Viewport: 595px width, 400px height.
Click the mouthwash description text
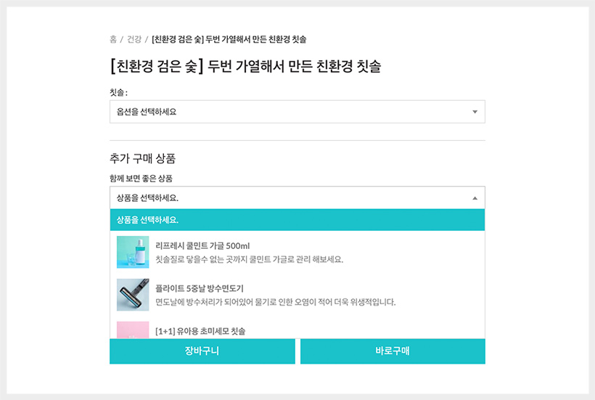pyautogui.click(x=250, y=259)
